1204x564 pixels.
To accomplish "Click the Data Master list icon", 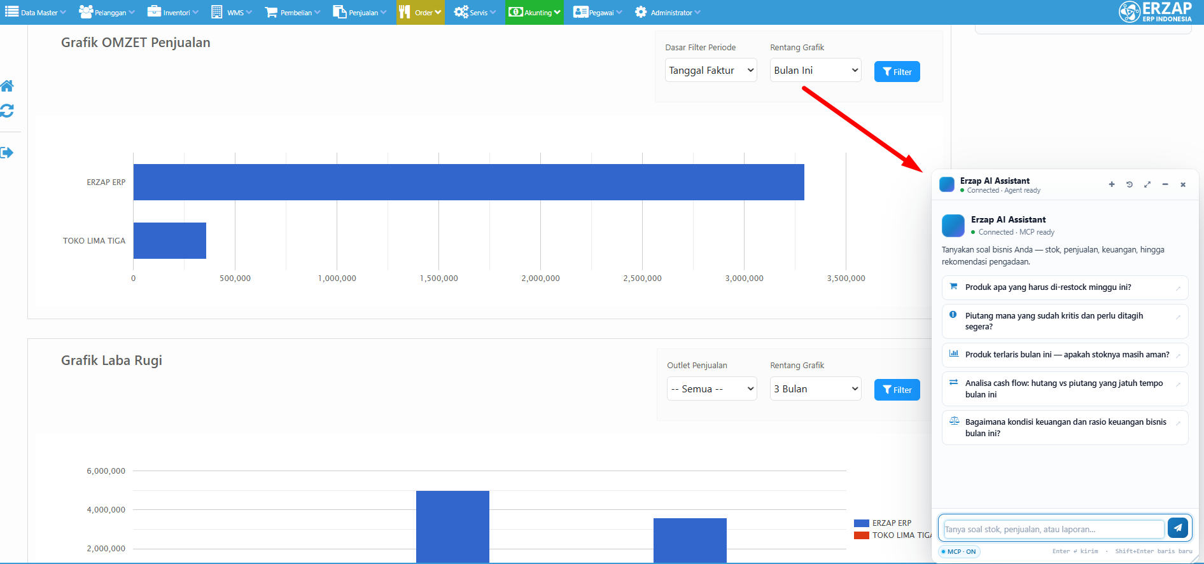I will point(11,11).
